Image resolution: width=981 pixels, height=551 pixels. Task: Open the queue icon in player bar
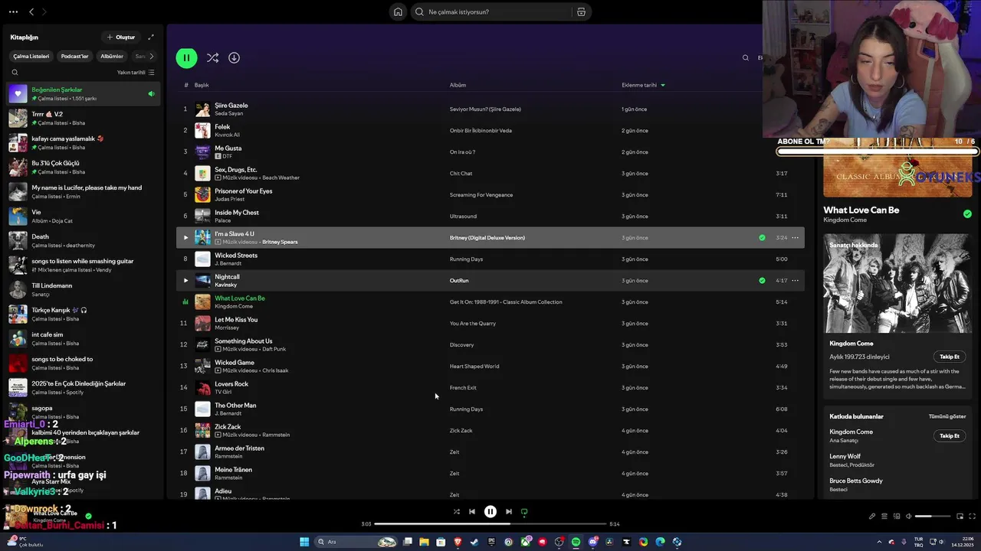884,517
